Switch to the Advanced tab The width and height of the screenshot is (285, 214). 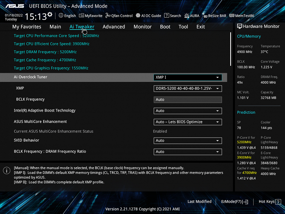point(114,27)
